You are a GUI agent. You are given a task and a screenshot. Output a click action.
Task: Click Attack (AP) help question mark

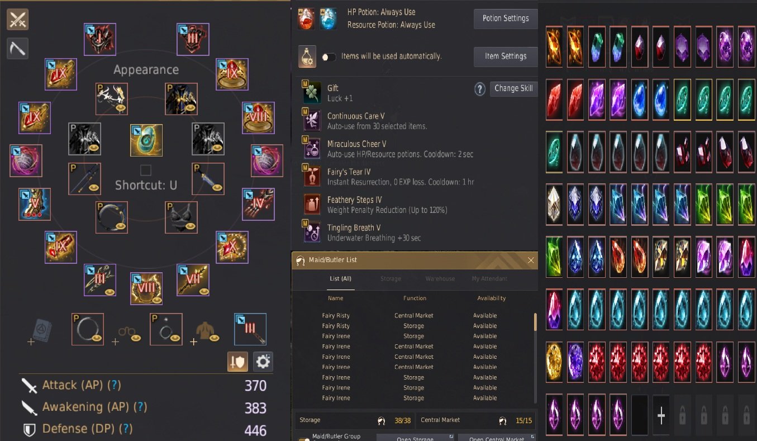[x=115, y=385]
